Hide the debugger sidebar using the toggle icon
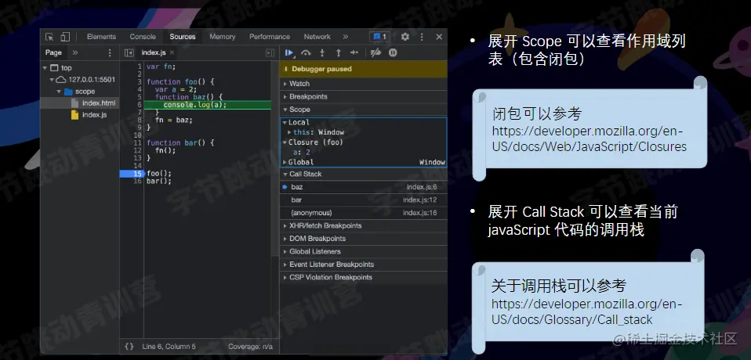751x360 pixels. click(270, 52)
